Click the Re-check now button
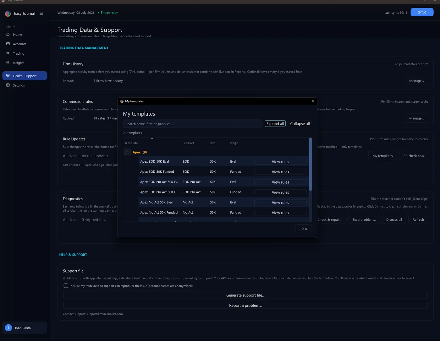The width and height of the screenshot is (440, 341). click(414, 156)
